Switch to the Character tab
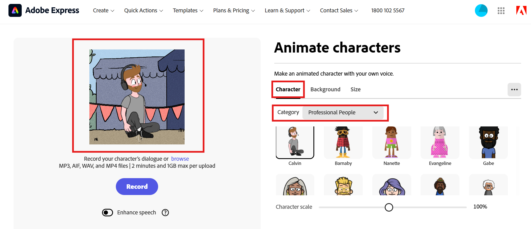Viewport: 531px width, 229px height. (288, 89)
